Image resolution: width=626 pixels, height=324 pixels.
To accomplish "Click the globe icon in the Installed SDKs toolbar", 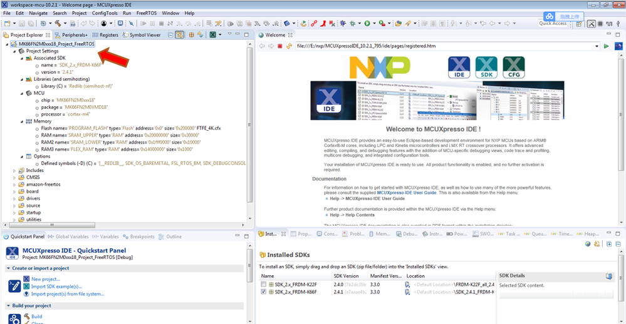I will point(588,244).
